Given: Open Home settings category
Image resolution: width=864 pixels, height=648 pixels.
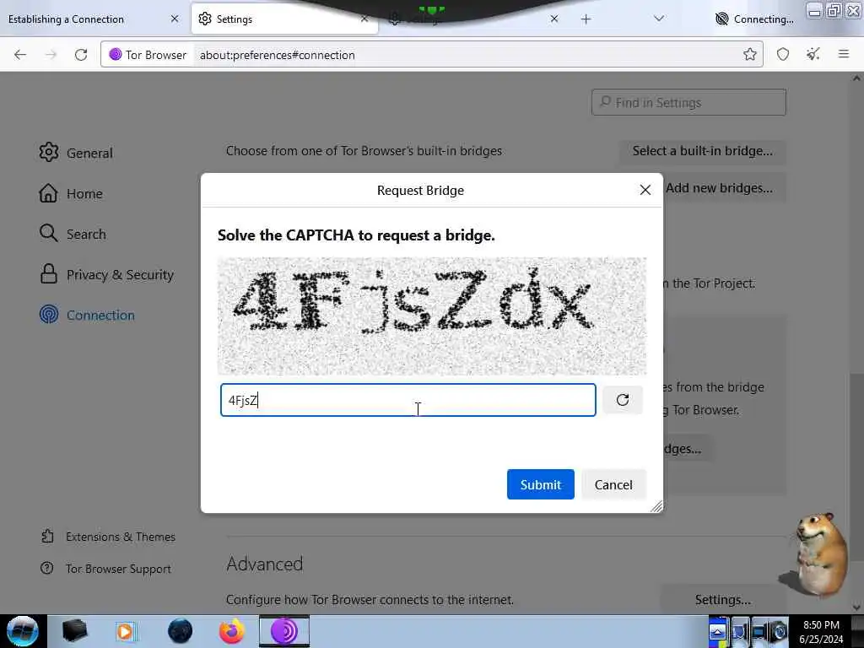Looking at the screenshot, I should [x=71, y=193].
